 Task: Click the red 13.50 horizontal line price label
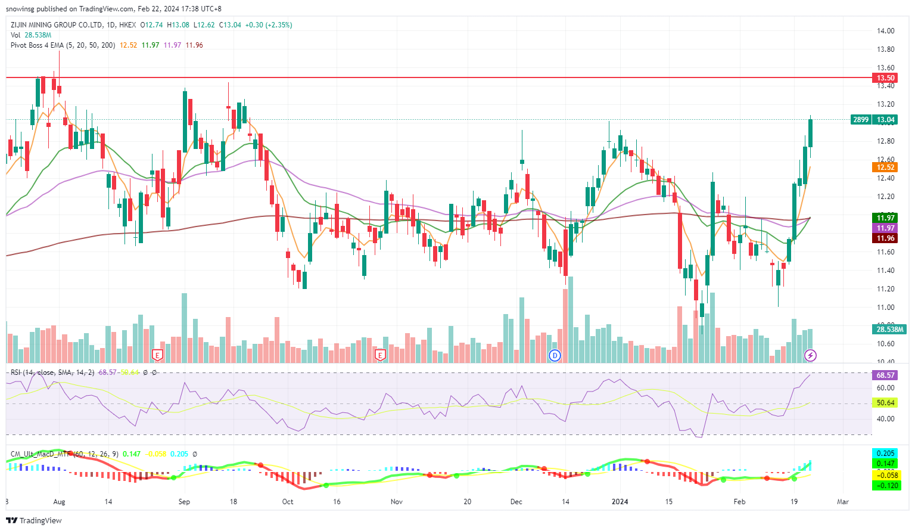[x=885, y=78]
